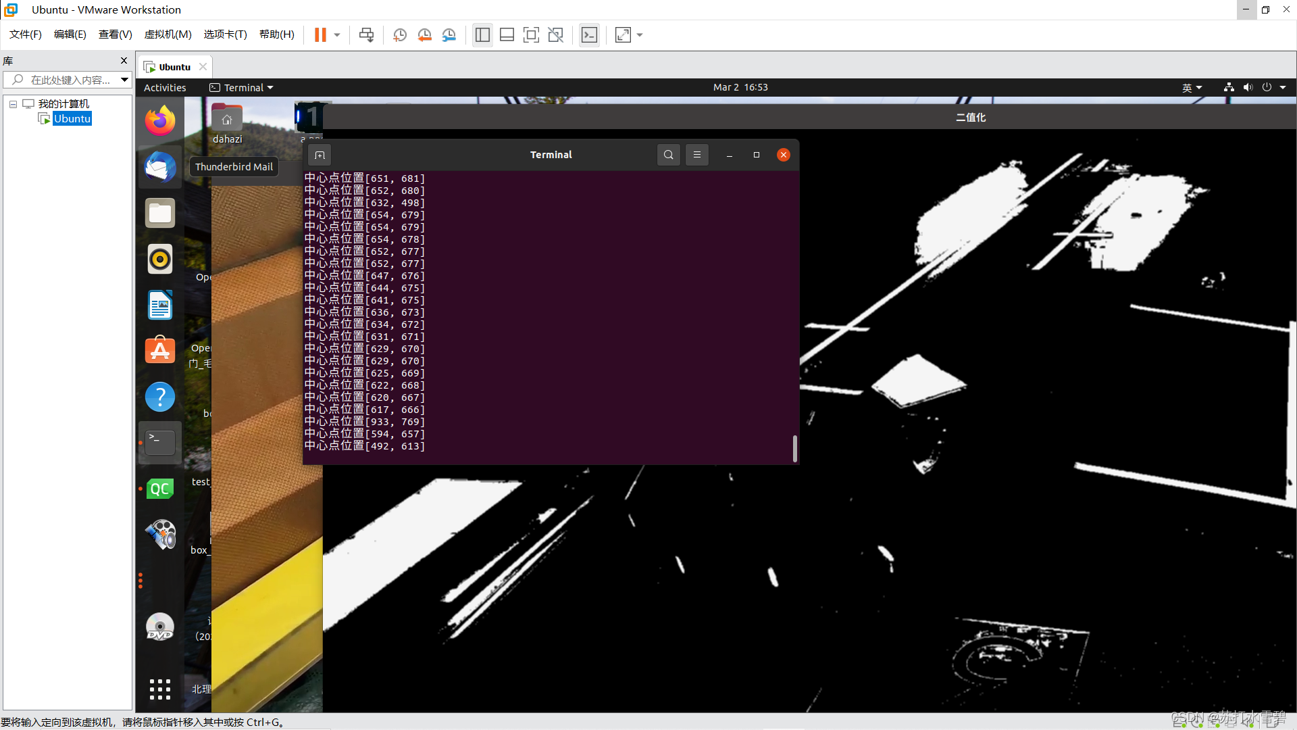Click the volume icon in top bar

click(x=1248, y=87)
